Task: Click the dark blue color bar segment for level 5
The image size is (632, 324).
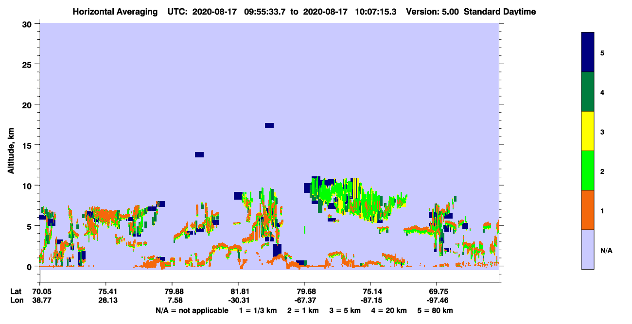Action: coord(588,52)
